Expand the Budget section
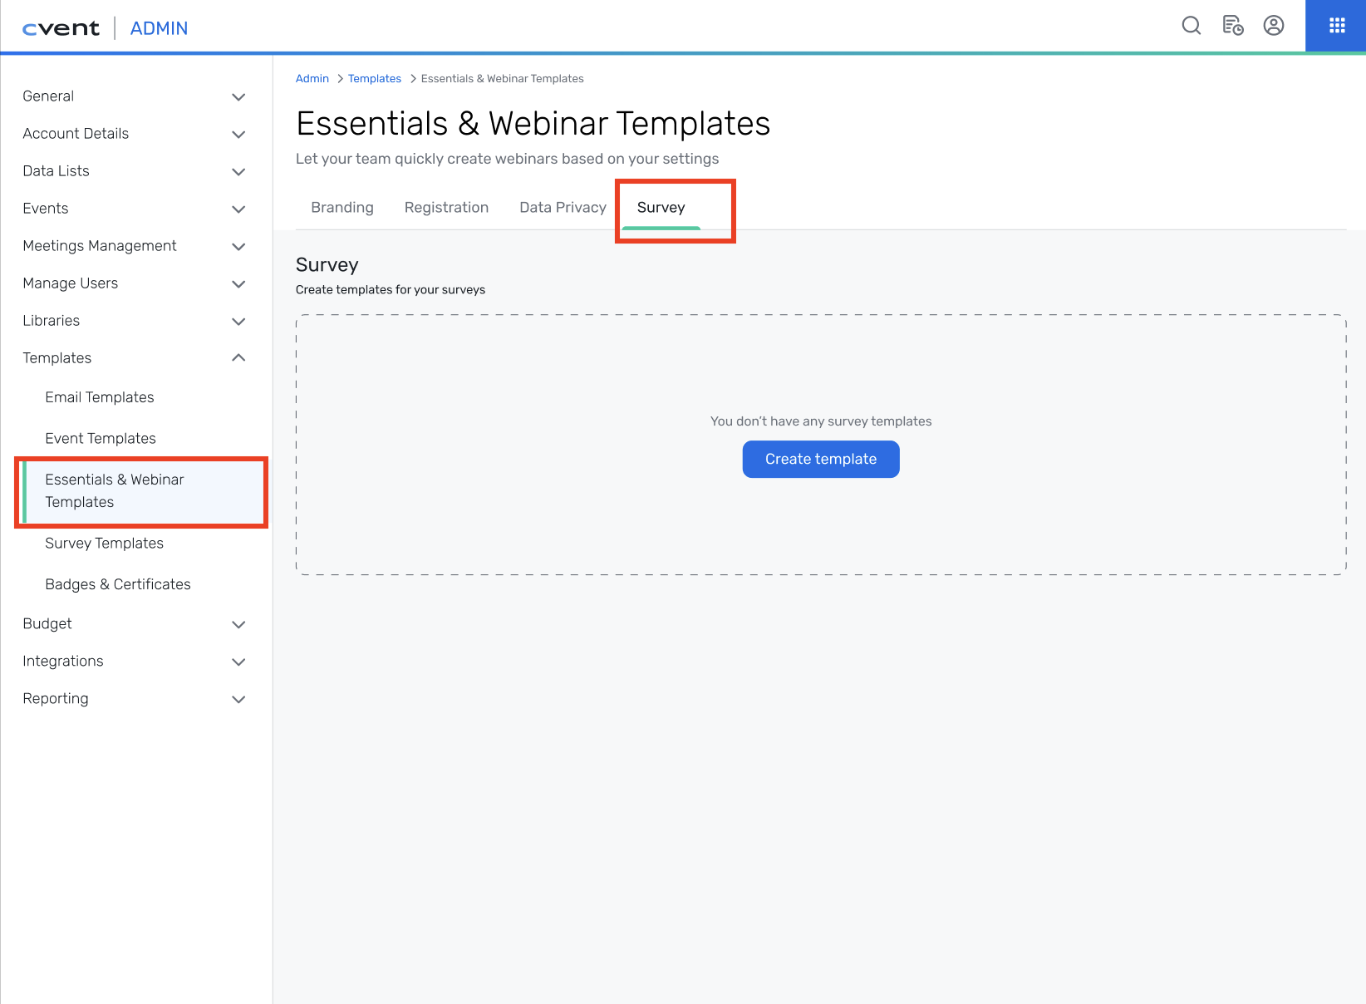Viewport: 1366px width, 1004px height. tap(135, 624)
